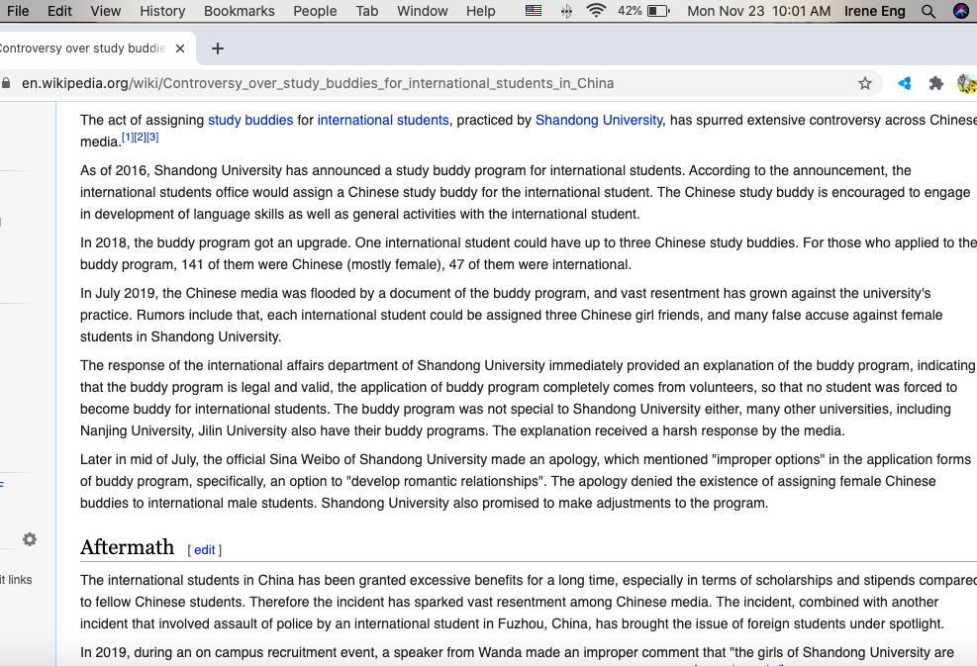The width and height of the screenshot is (977, 666).
Task: Edit the Aftermath section
Action: tap(204, 549)
